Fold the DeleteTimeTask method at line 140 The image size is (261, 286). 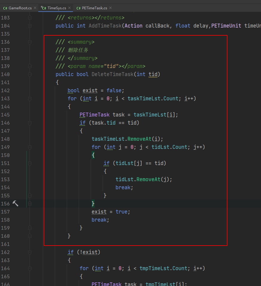(30, 75)
